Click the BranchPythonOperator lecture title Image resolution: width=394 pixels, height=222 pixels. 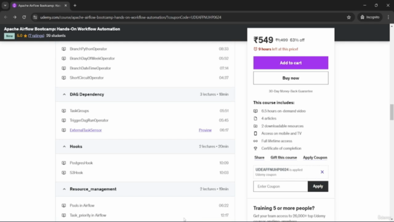[88, 49]
